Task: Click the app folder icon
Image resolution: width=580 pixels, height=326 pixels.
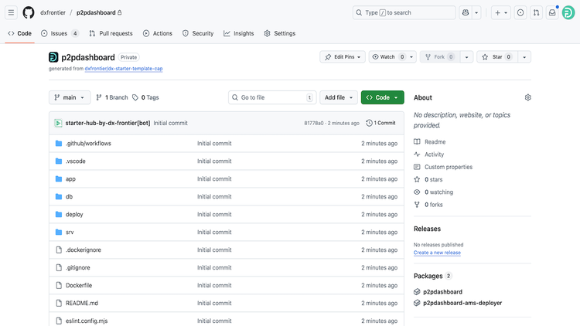Action: click(59, 179)
